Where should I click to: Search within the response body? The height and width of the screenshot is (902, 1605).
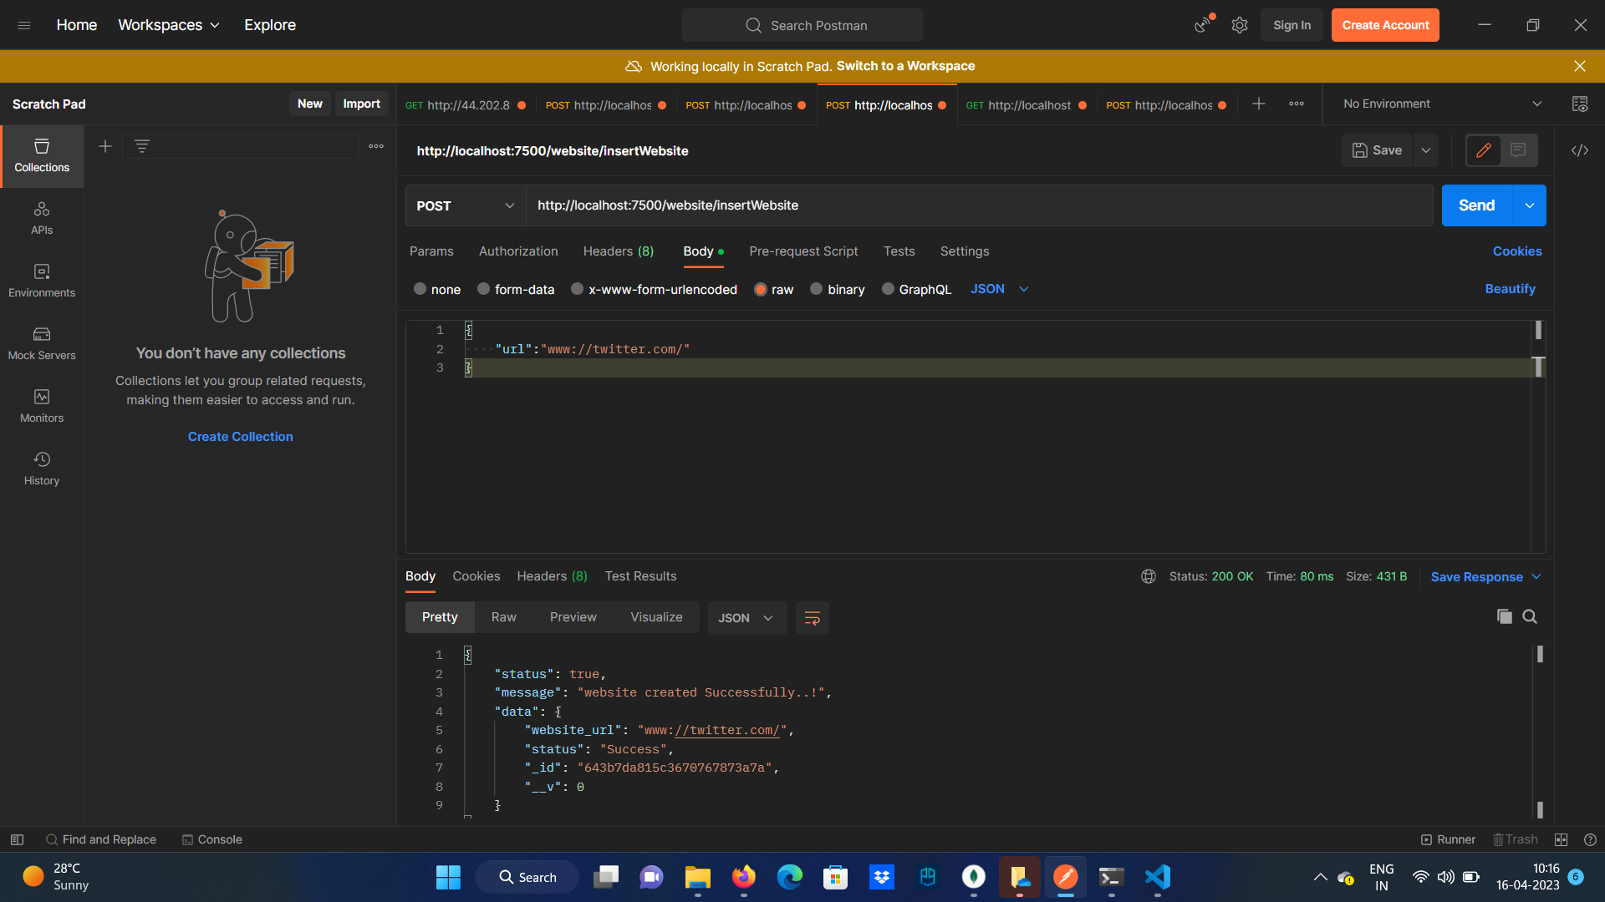(x=1531, y=616)
